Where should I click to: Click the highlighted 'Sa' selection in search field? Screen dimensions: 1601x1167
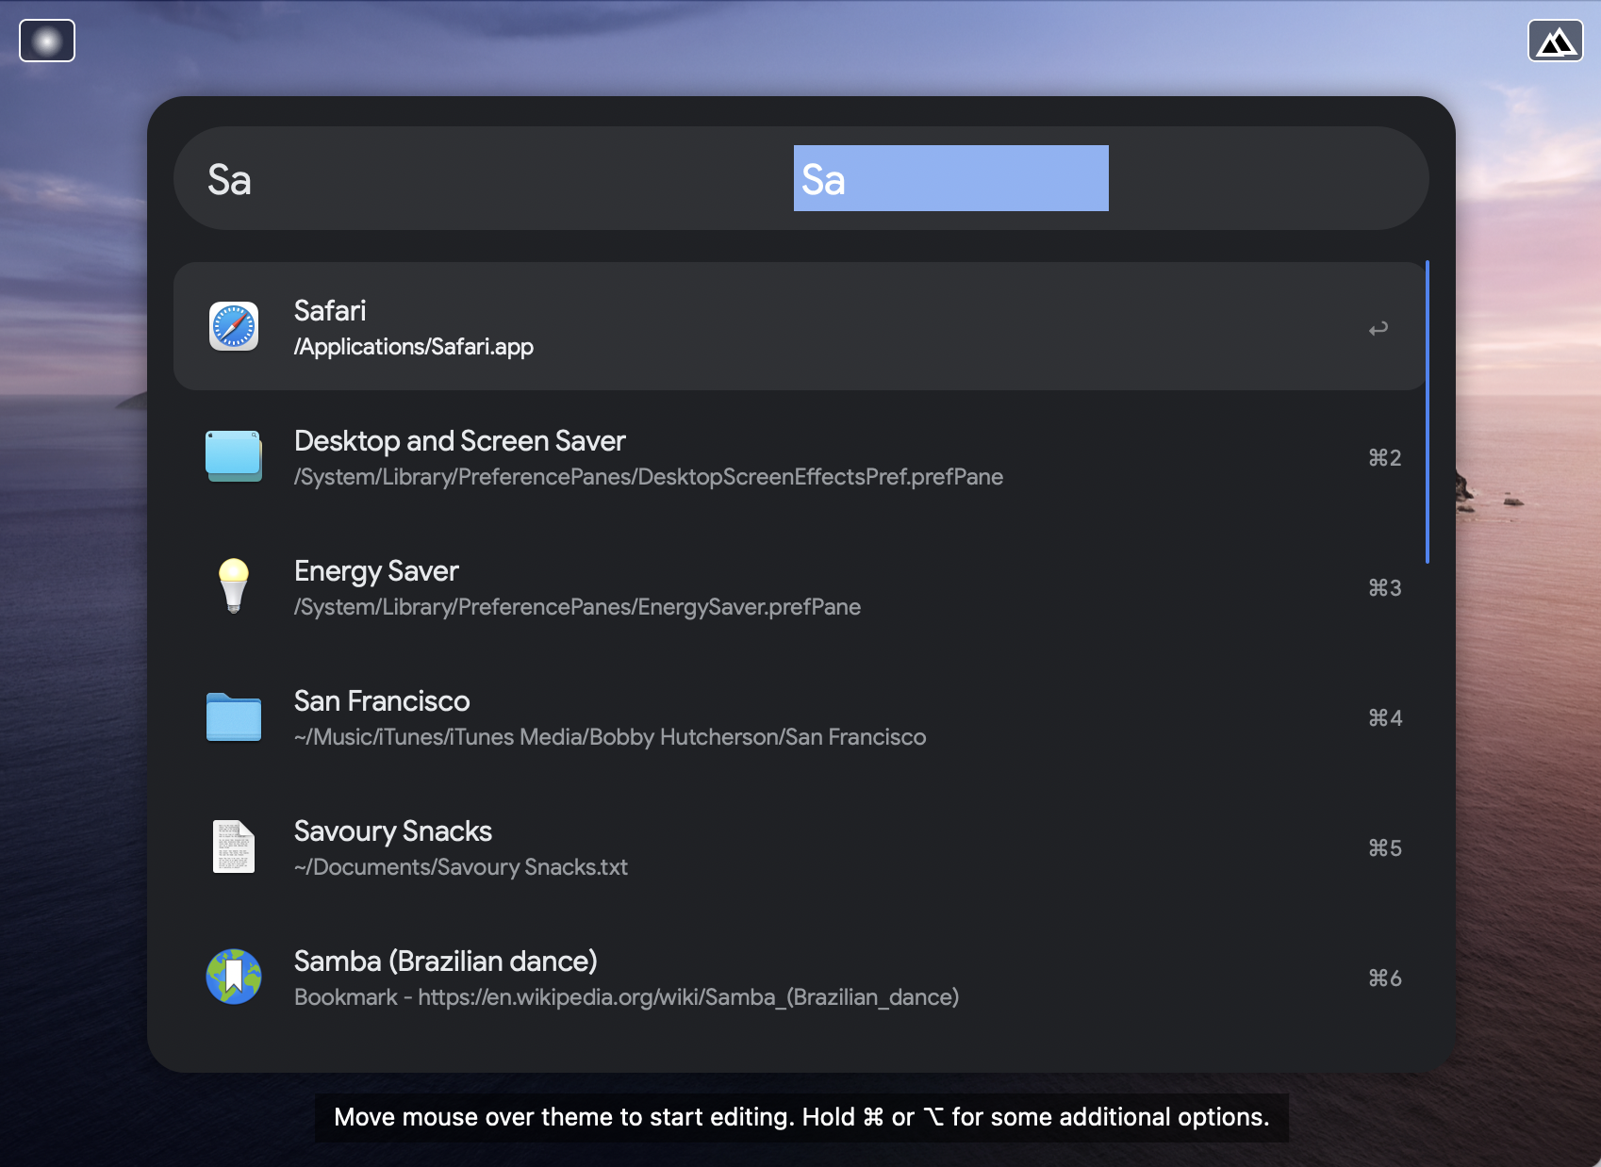coord(951,178)
